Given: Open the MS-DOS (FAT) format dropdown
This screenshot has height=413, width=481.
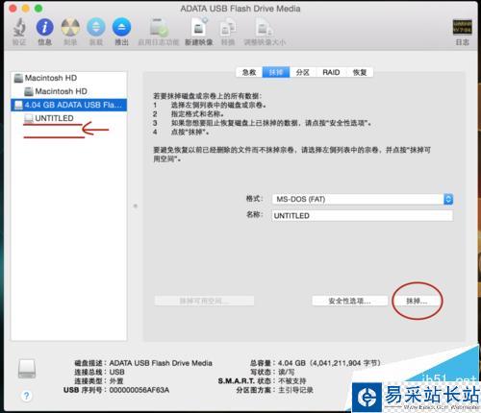Looking at the screenshot, I should pyautogui.click(x=363, y=199).
